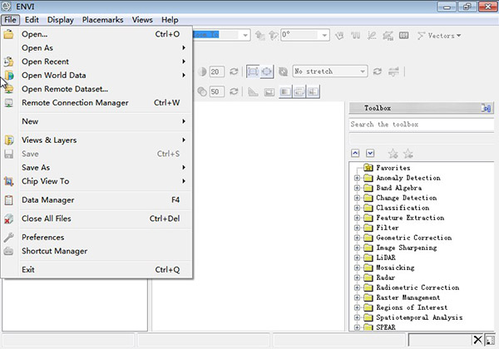Expand the Classification folder

coord(357,208)
